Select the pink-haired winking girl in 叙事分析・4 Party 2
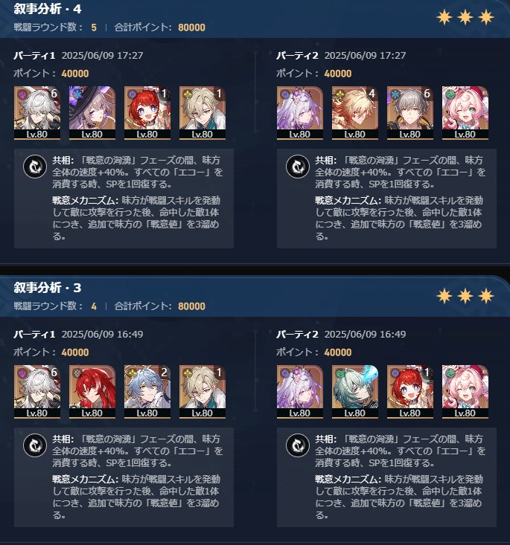 [465, 113]
